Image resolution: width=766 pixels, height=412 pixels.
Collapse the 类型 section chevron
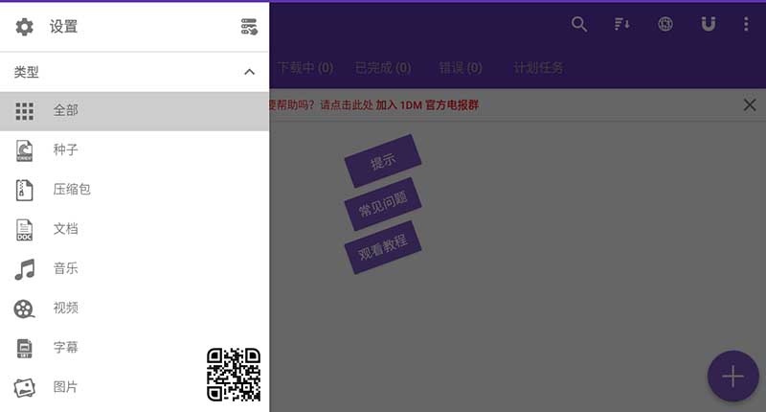tap(249, 72)
